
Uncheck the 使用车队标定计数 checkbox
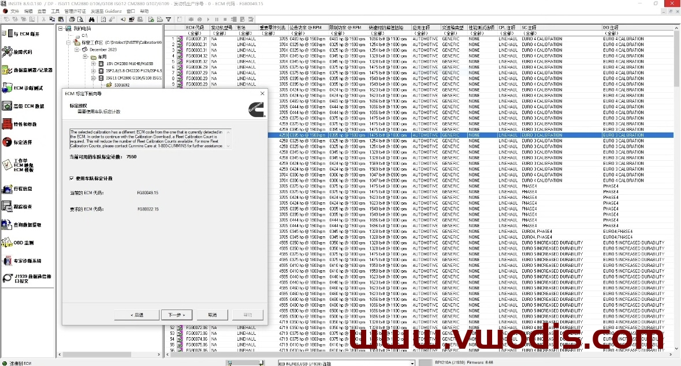tap(72, 179)
